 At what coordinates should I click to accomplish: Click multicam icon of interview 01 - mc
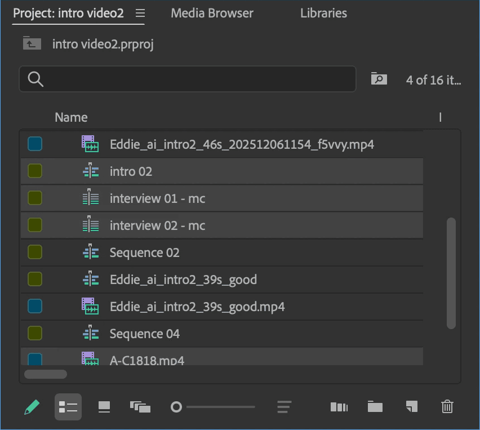[91, 197]
